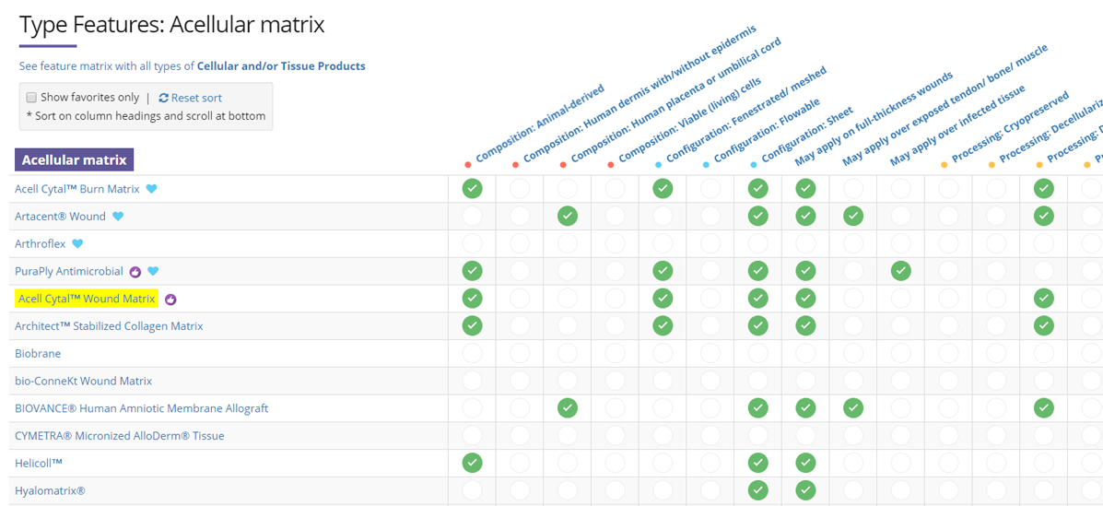The width and height of the screenshot is (1103, 506).
Task: Click Acell Cytal Wound Matrix's Fenestrated/meshed check
Action: 662,299
